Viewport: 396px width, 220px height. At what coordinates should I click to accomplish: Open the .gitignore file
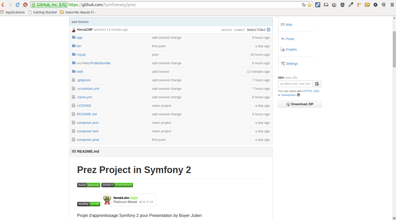(84, 80)
